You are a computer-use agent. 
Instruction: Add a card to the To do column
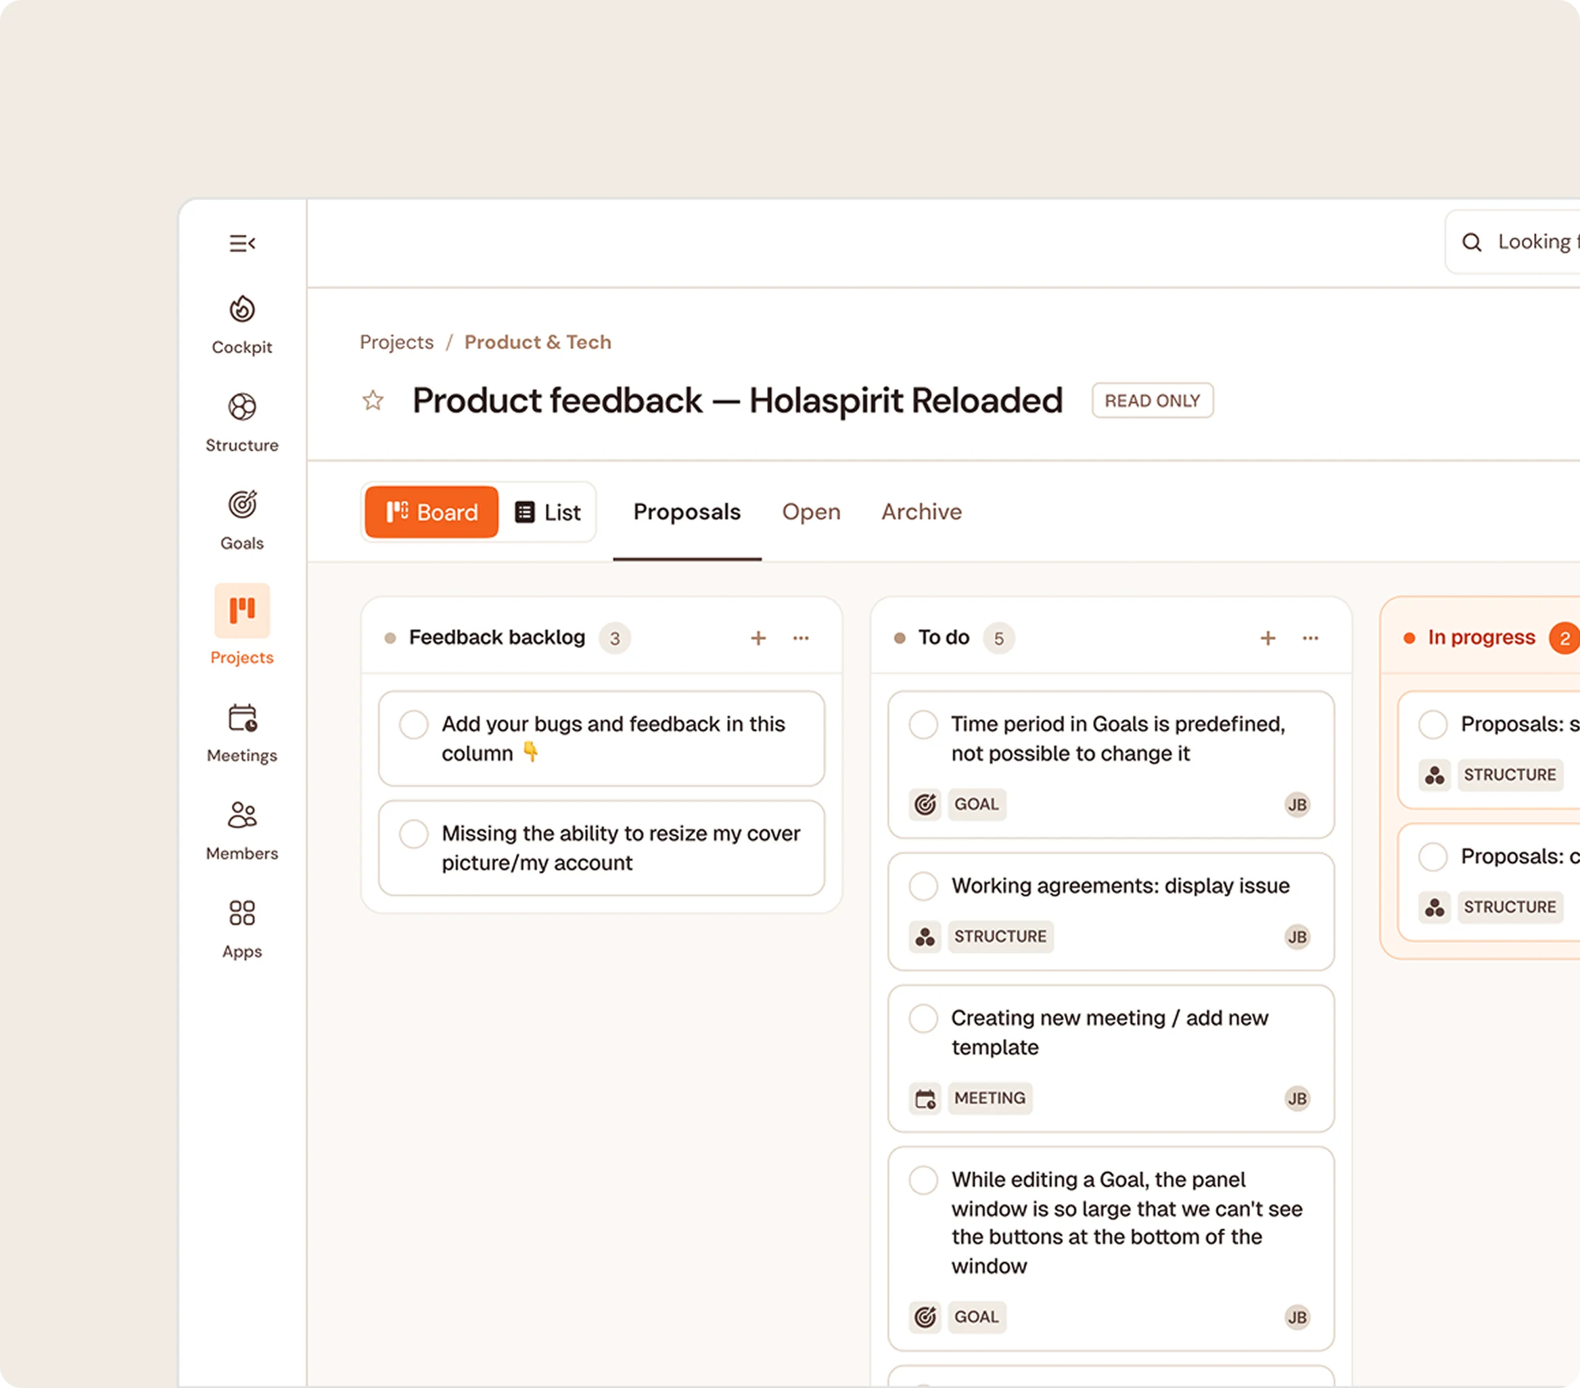coord(1268,639)
